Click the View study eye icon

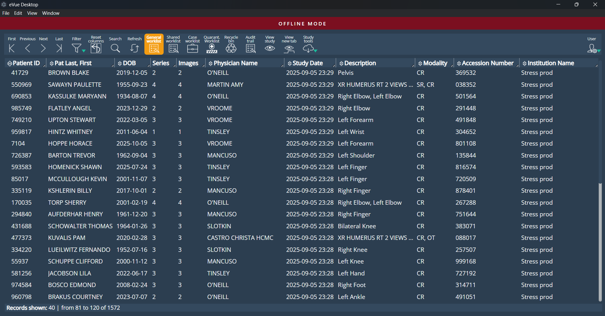pyautogui.click(x=270, y=48)
